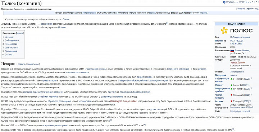Open 'приватизации' link
Screen dimensions: 259x132
[x=49, y=80]
